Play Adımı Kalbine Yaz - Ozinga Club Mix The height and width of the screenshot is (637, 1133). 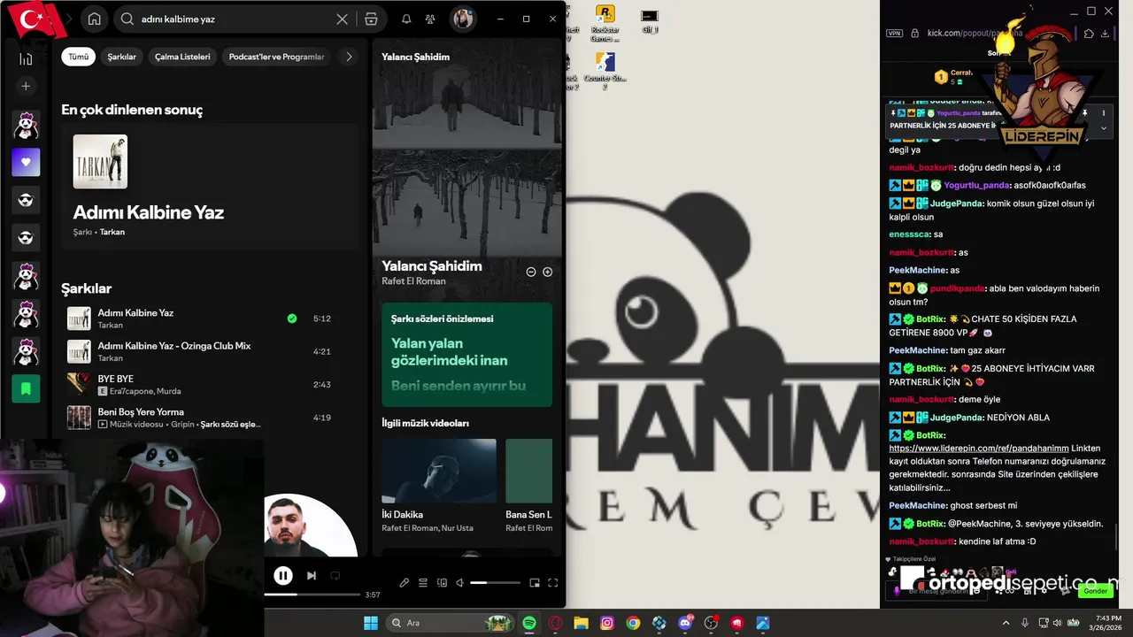tap(212, 351)
